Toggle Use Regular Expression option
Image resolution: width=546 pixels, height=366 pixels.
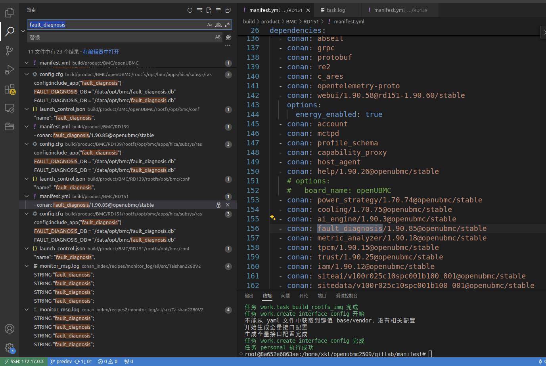point(227,25)
